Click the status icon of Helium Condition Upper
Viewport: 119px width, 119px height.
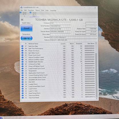point(22,59)
